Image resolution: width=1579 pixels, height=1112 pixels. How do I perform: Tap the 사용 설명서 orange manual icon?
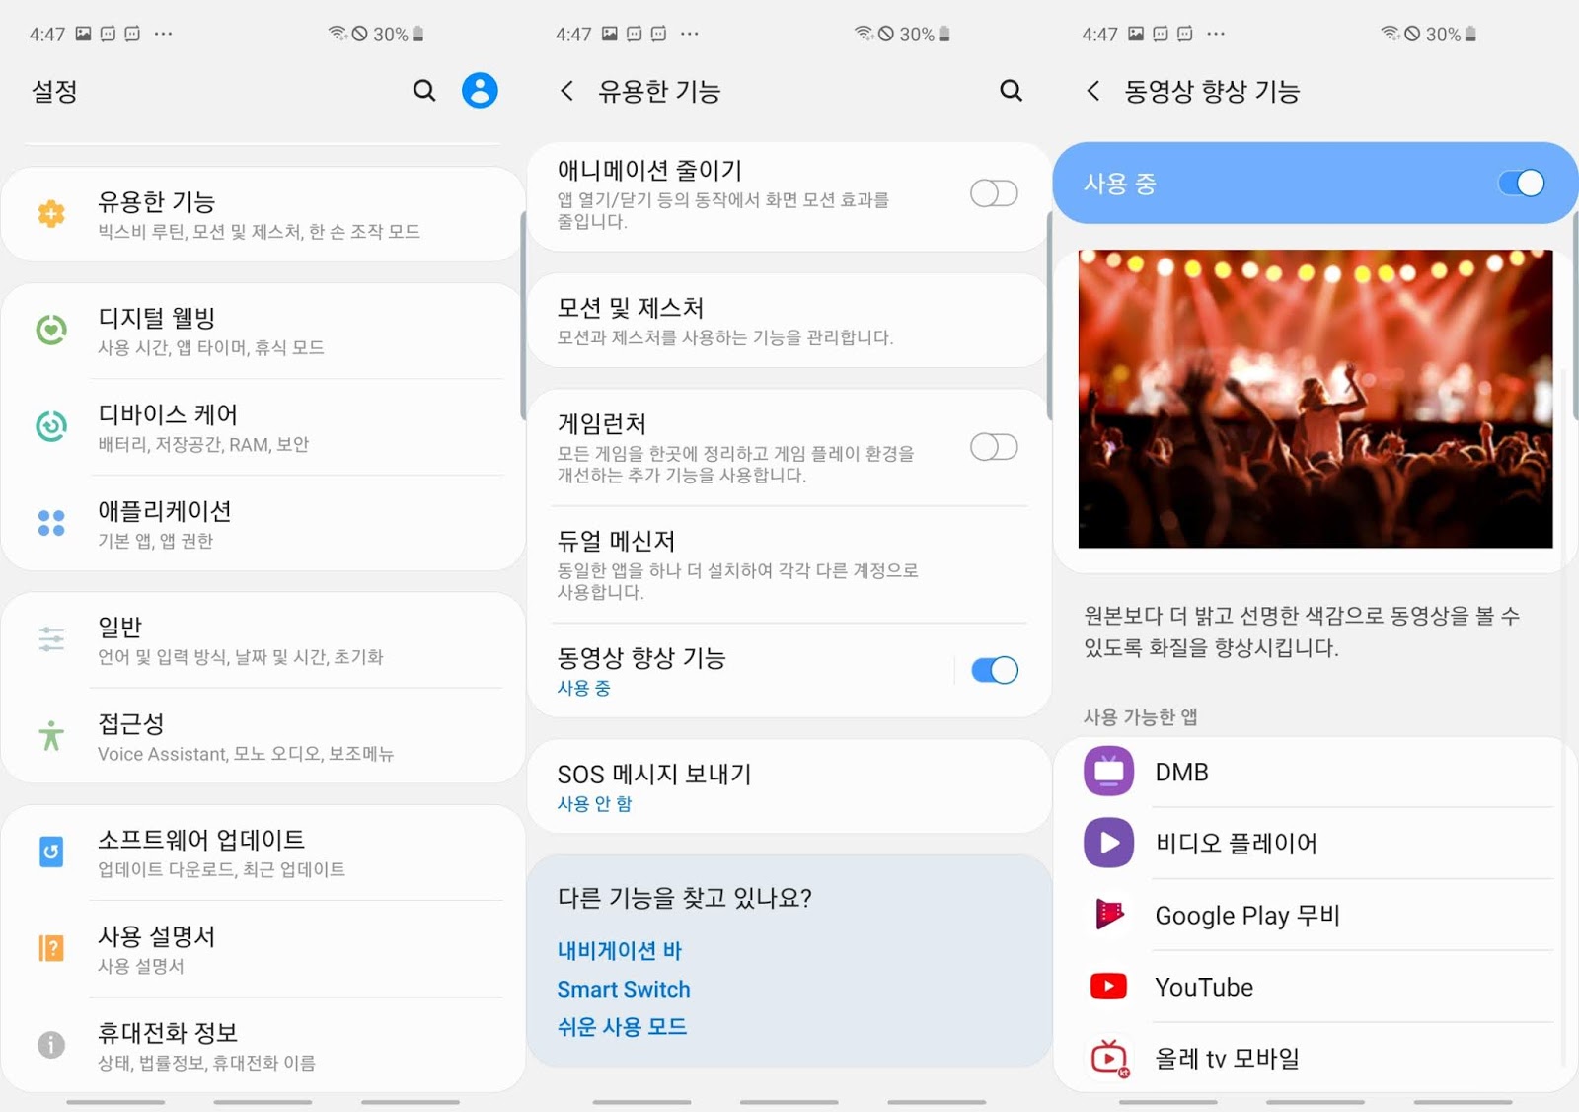click(51, 948)
